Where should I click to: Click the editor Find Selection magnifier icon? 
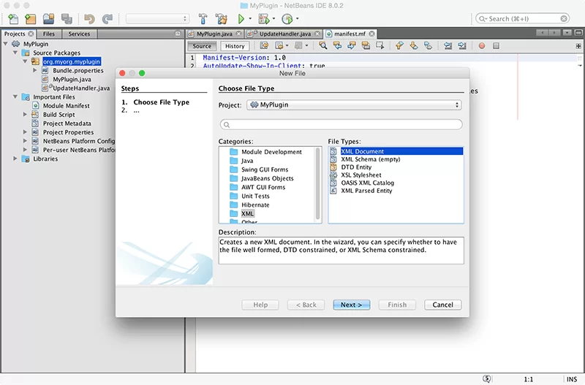coord(323,46)
